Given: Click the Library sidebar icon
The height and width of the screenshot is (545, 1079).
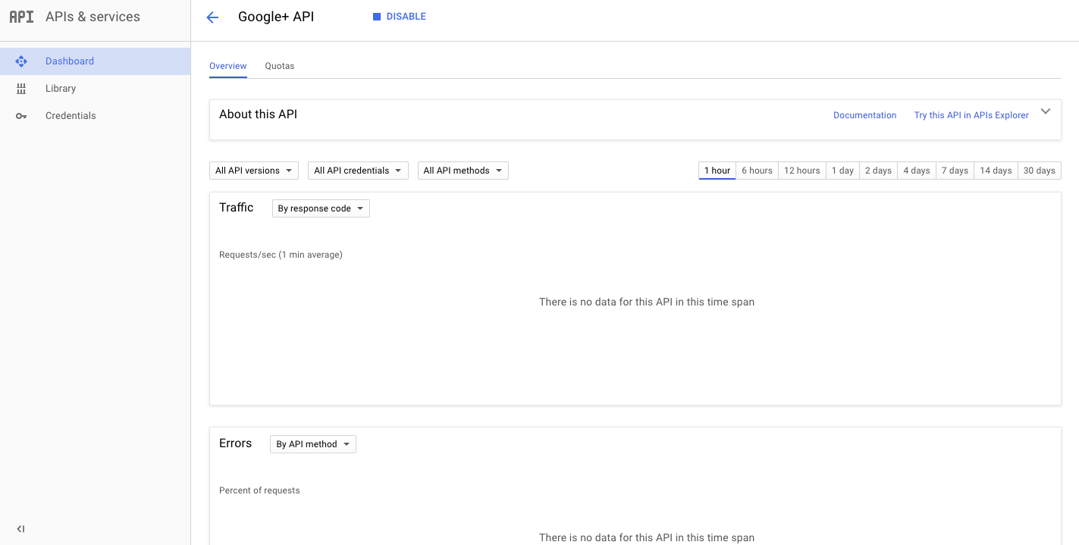Looking at the screenshot, I should [x=21, y=89].
